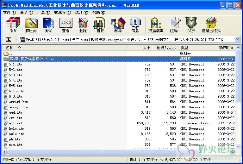Select file 5-5.htm
This screenshot has width=243, height=164.
[16, 86]
